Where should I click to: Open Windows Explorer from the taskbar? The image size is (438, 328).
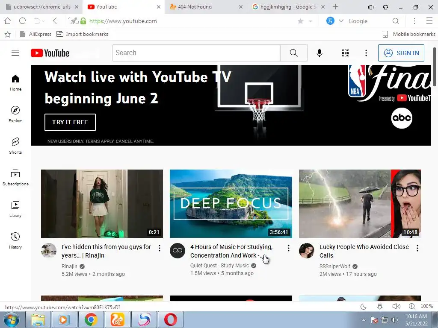tap(38, 319)
